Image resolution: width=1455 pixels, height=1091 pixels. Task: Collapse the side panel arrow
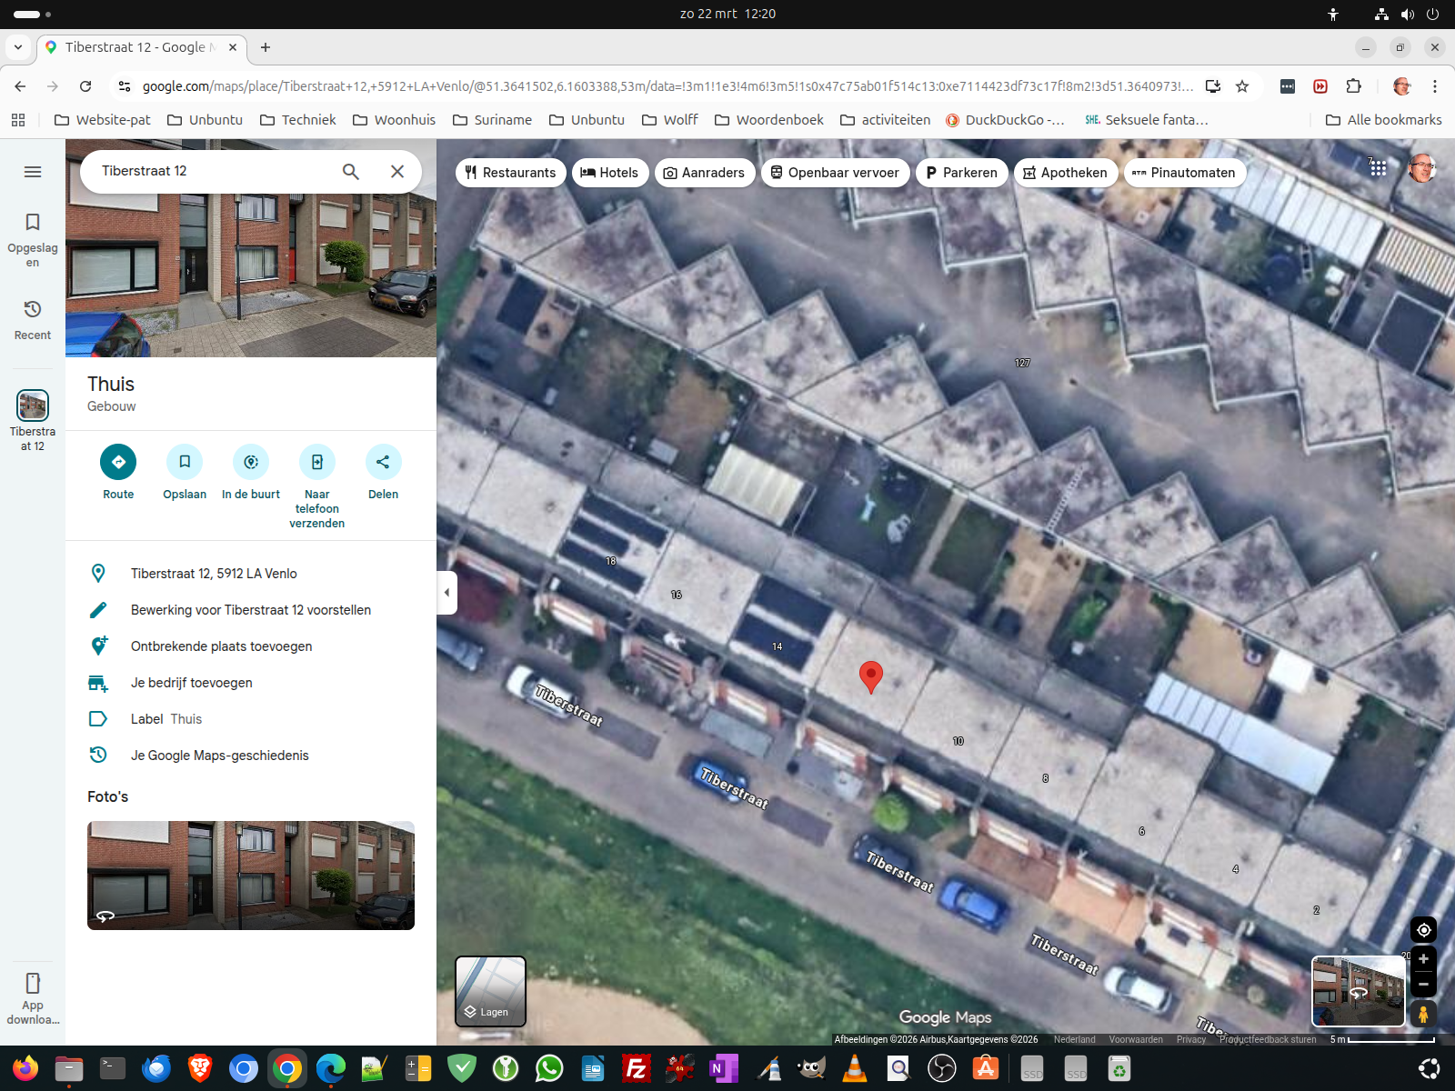447,593
